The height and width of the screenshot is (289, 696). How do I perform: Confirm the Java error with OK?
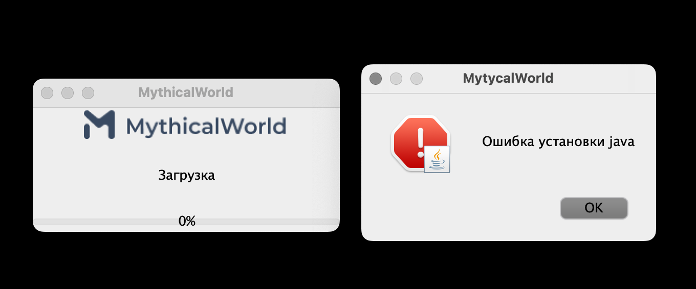[x=594, y=208]
